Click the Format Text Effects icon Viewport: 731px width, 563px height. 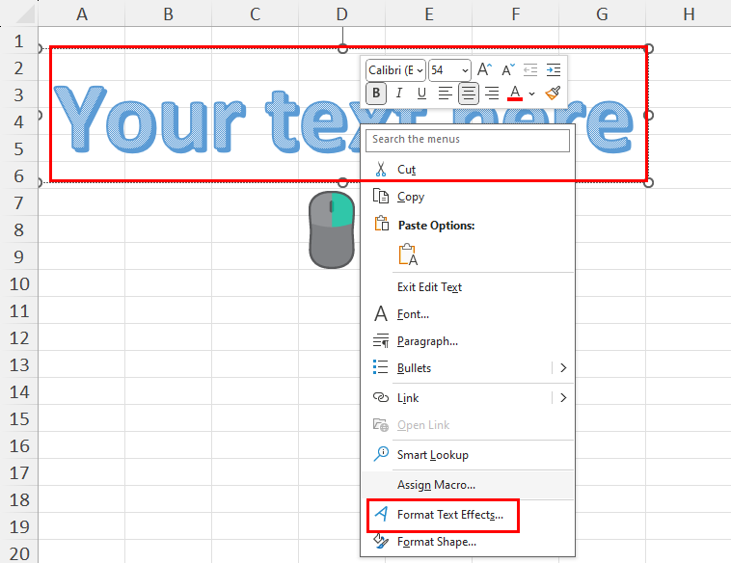(x=381, y=514)
